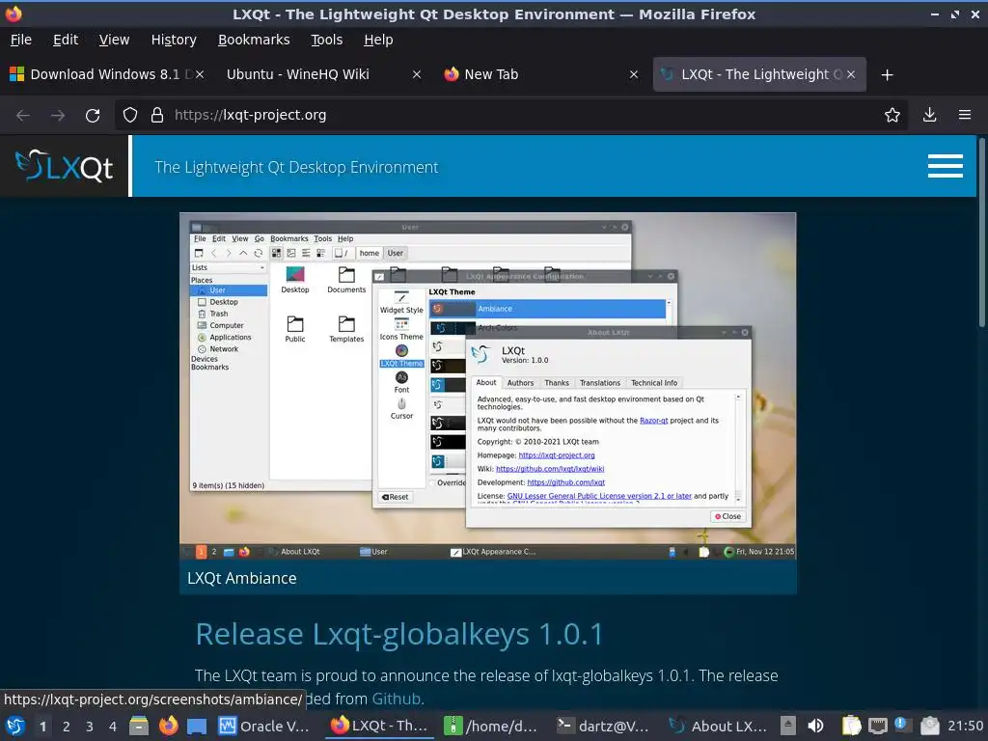The width and height of the screenshot is (988, 741).
Task: Open a new tab with plus button
Action: [x=888, y=75]
